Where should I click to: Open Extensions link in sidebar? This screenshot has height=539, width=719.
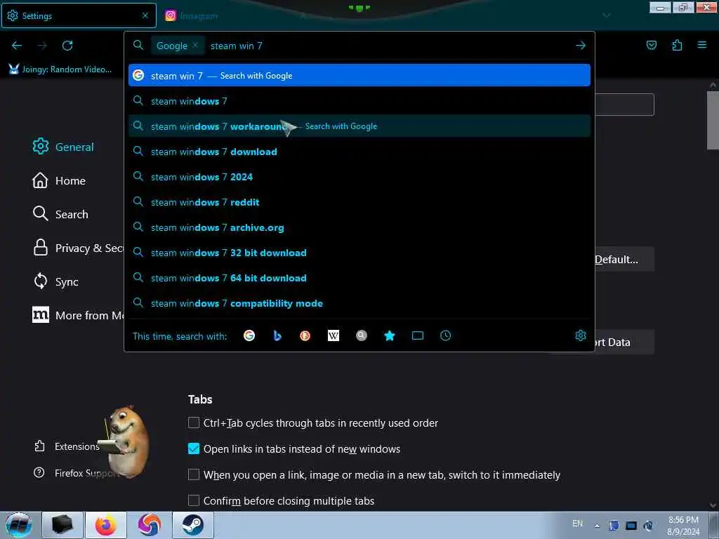click(x=67, y=446)
